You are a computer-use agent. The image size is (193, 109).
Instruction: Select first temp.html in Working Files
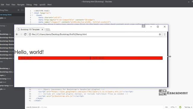click(12, 15)
